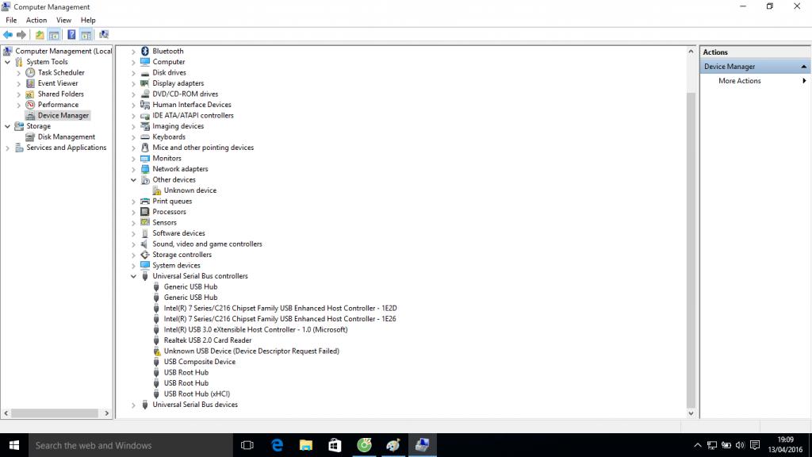Click the Unknown USB Device warning icon
Image resolution: width=812 pixels, height=457 pixels.
point(156,351)
